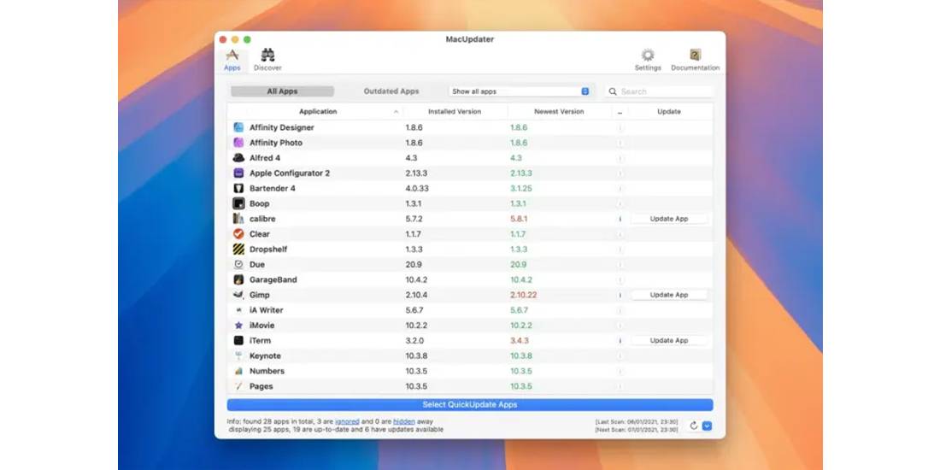This screenshot has height=470, width=940.
Task: Open the ignored apps link
Action: tap(347, 421)
